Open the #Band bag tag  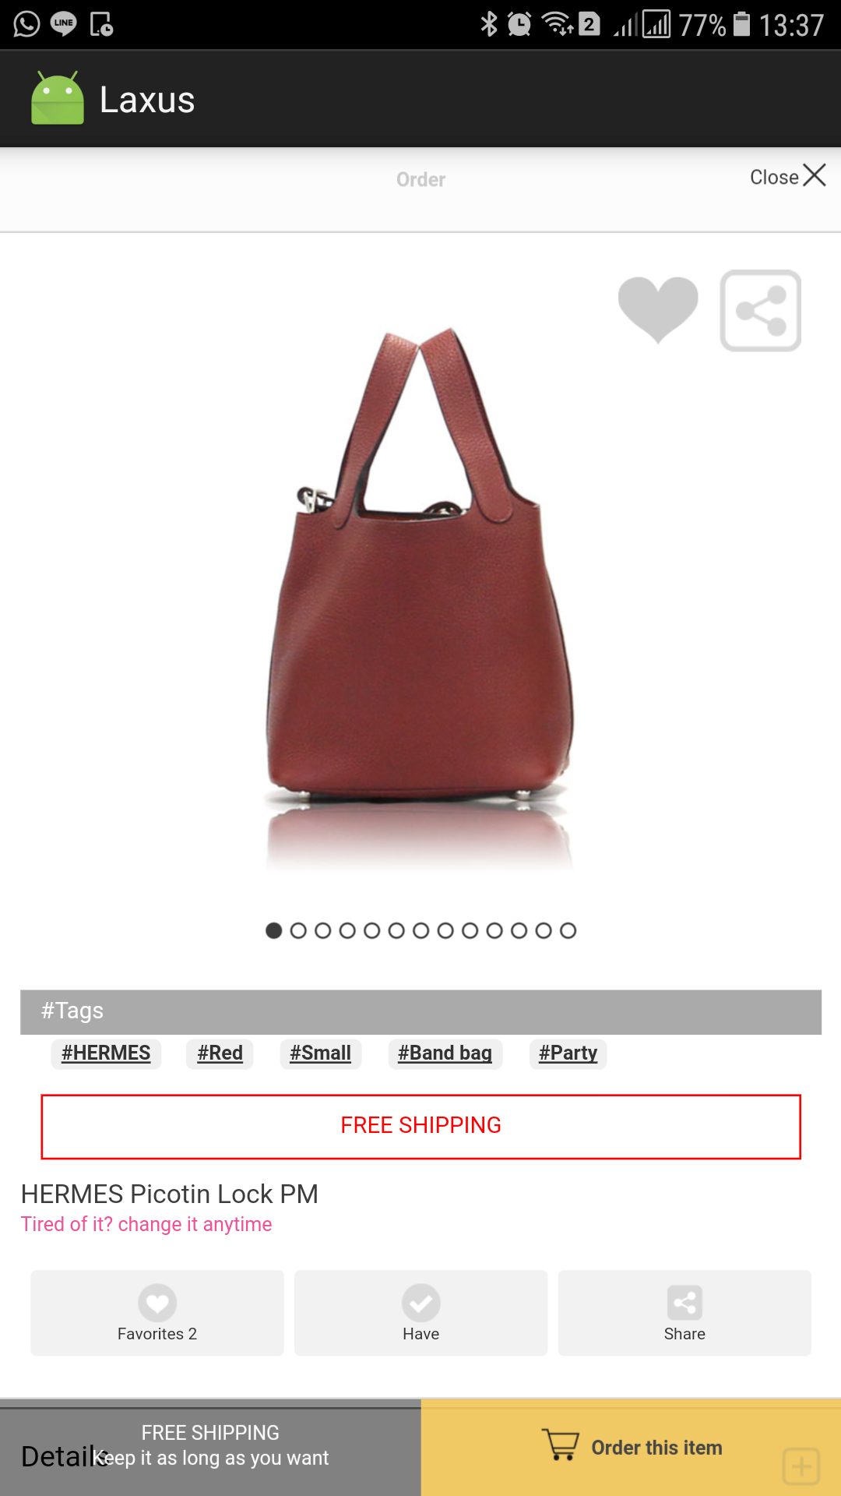point(445,1053)
